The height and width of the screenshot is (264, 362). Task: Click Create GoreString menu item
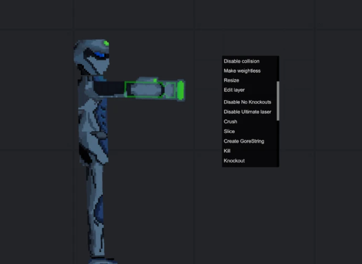244,141
